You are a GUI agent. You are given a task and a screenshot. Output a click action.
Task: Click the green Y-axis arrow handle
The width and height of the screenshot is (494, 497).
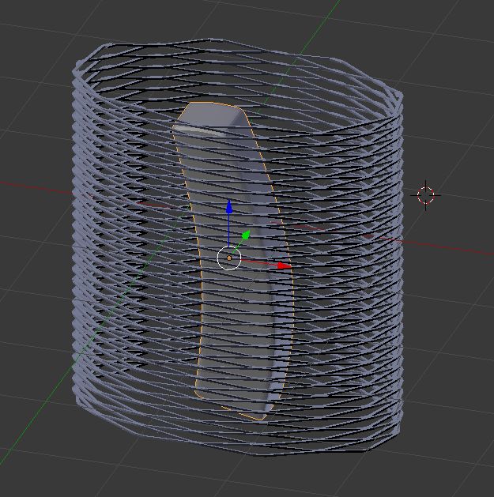pyautogui.click(x=247, y=235)
